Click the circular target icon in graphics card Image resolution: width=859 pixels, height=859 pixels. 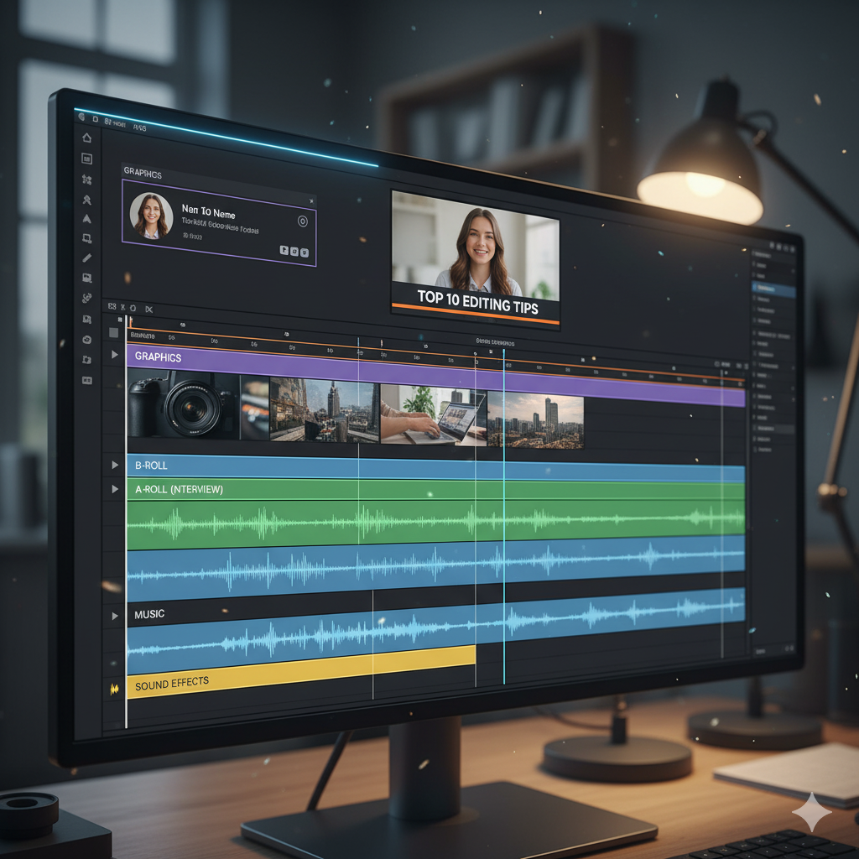coord(303,221)
